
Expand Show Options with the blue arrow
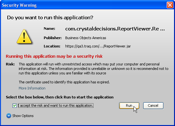click(9, 116)
